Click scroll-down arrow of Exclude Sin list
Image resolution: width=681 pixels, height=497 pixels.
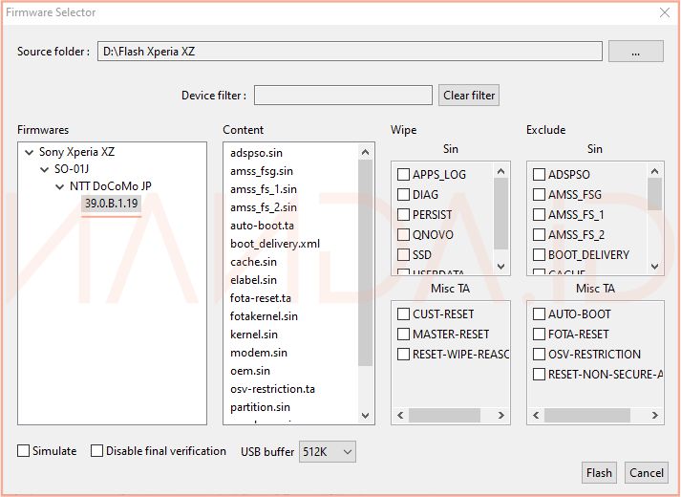pyautogui.click(x=654, y=268)
